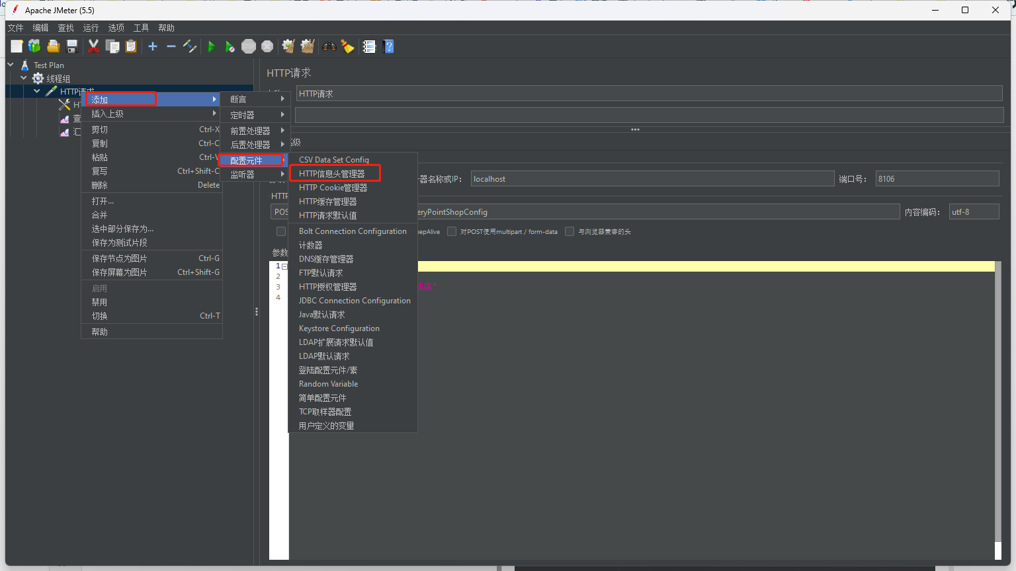Click the Function Helper list icon

click(x=369, y=46)
